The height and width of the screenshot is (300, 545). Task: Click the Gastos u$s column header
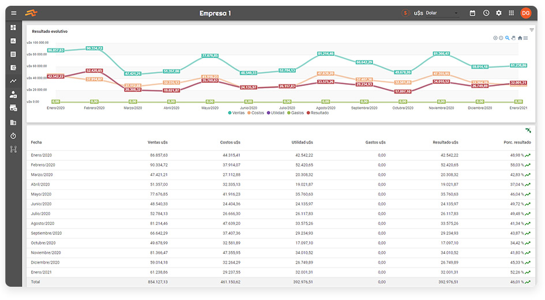[x=375, y=142]
